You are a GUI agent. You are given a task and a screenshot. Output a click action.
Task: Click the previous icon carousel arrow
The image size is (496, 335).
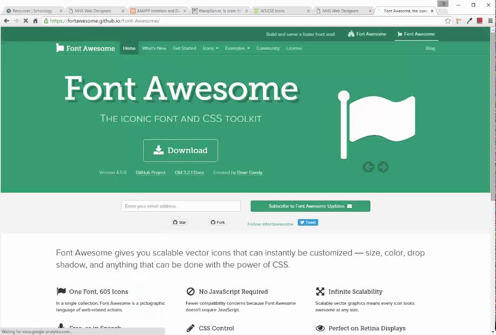(368, 167)
